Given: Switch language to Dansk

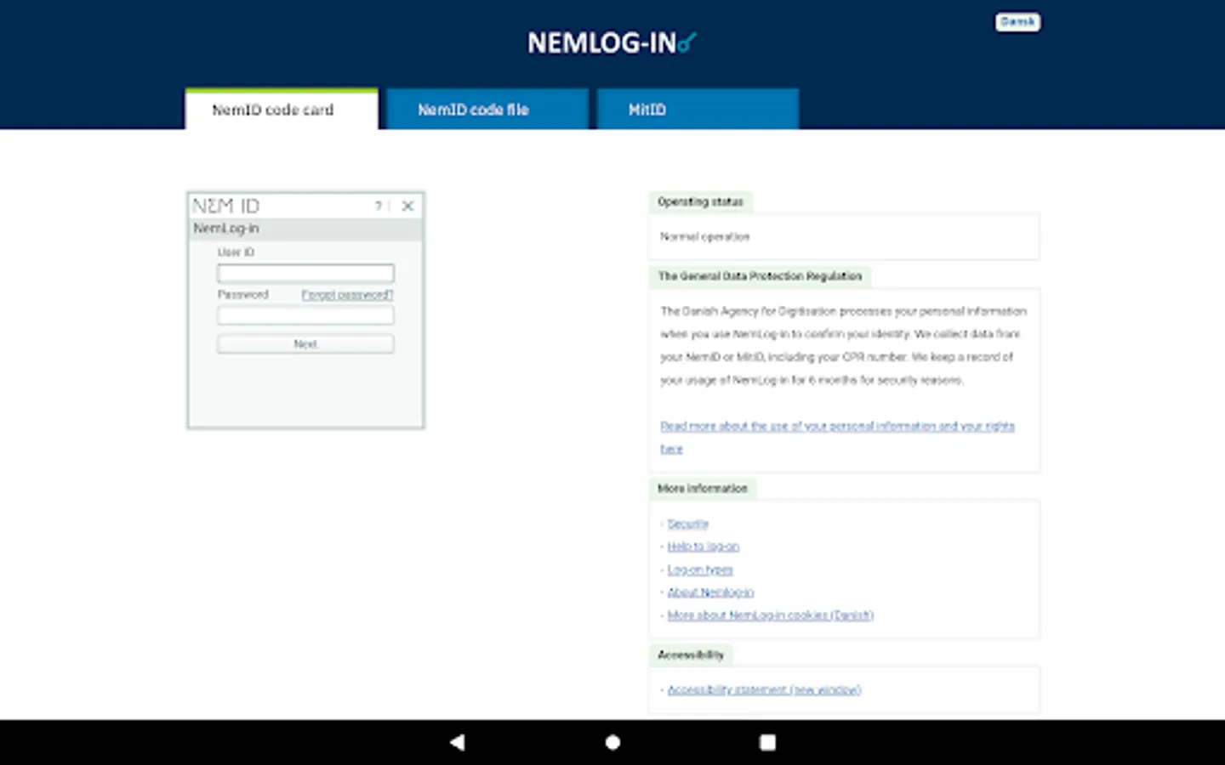Looking at the screenshot, I should click(1017, 22).
